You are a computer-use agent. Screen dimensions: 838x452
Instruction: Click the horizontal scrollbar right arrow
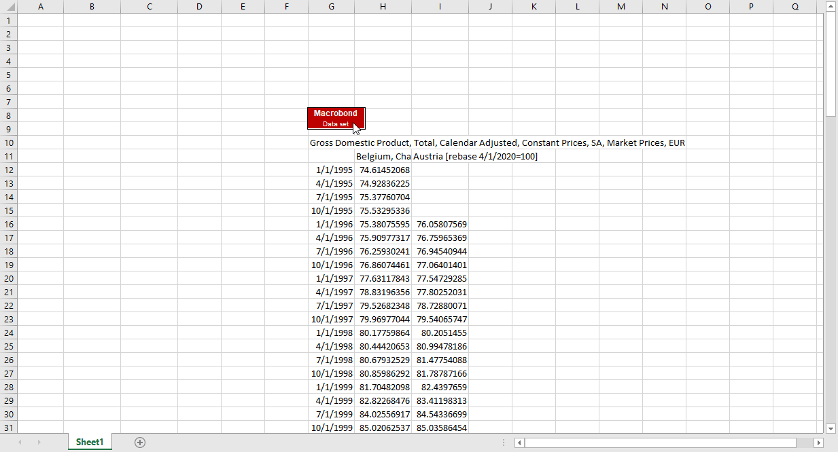click(818, 442)
